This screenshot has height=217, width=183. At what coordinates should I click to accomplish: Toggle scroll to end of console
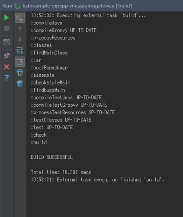(x=20, y=62)
